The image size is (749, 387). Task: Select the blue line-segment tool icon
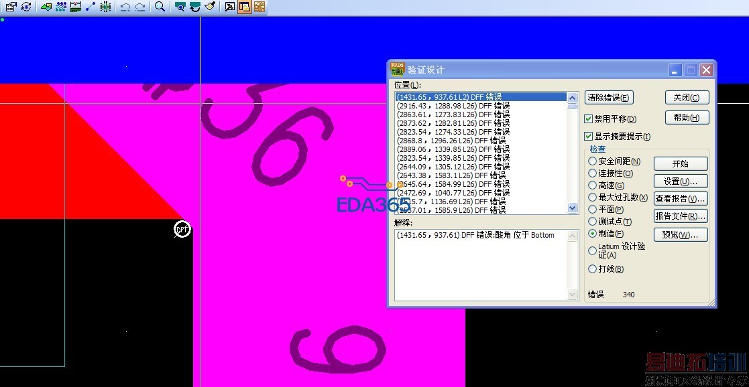coord(91,7)
